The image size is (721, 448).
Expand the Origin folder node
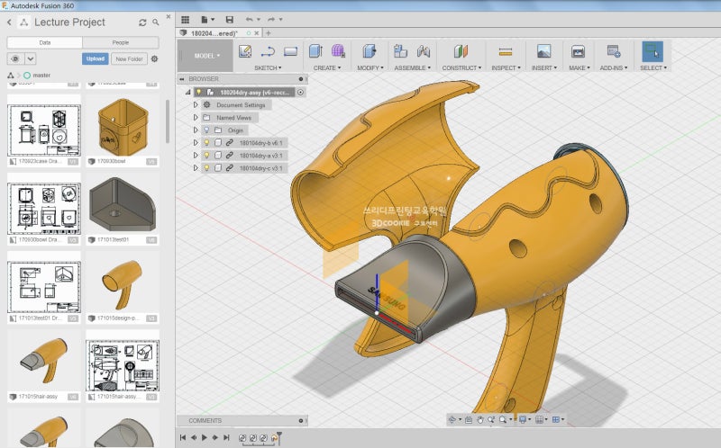pos(196,130)
